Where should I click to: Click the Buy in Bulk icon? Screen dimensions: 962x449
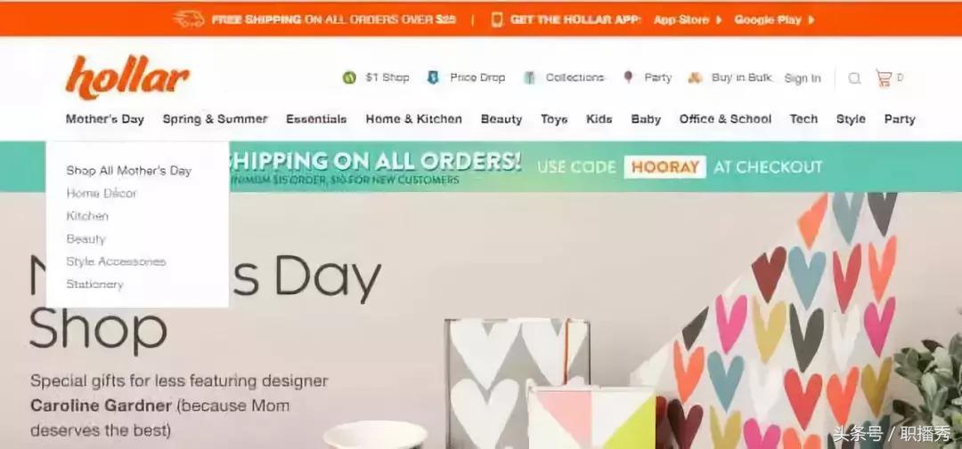[695, 77]
